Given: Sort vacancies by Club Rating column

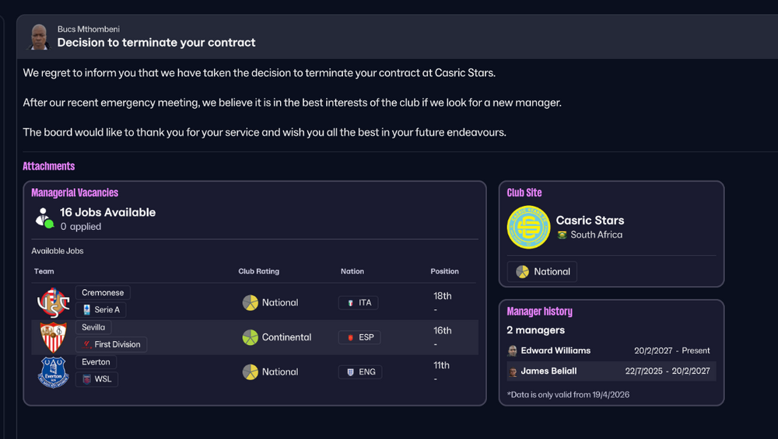Looking at the screenshot, I should point(258,271).
